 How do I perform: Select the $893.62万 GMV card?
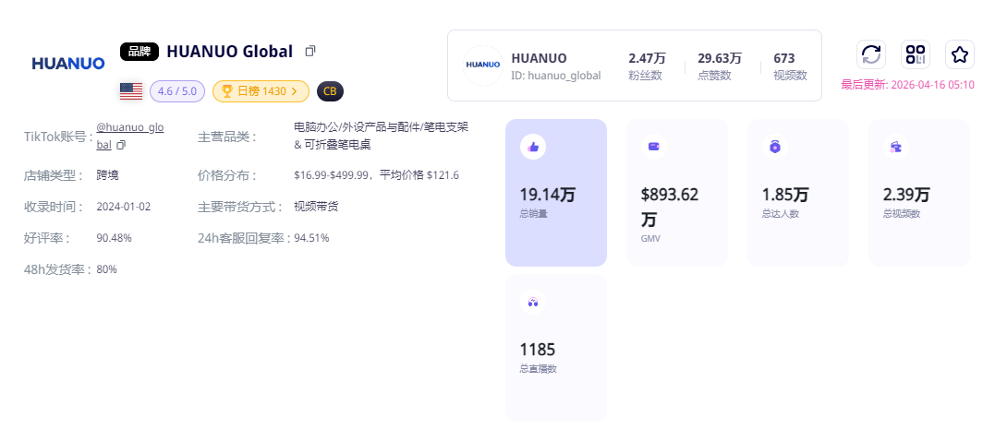click(676, 193)
